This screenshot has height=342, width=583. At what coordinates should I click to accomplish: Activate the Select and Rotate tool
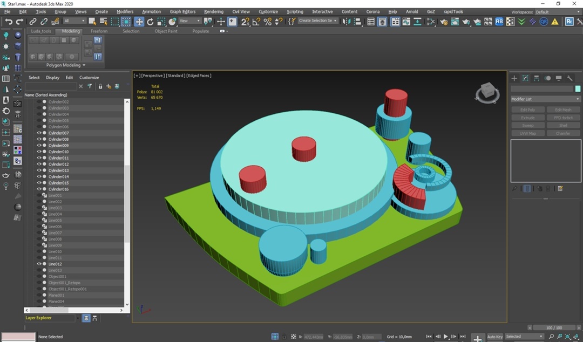[150, 22]
